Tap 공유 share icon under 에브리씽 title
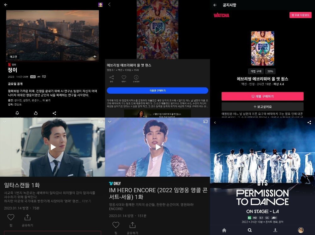Screen dimensions: 315x235 pyautogui.click(x=112, y=79)
